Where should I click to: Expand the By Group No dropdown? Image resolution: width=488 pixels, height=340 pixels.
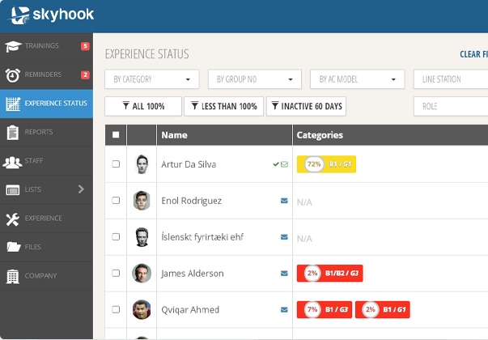pyautogui.click(x=254, y=79)
